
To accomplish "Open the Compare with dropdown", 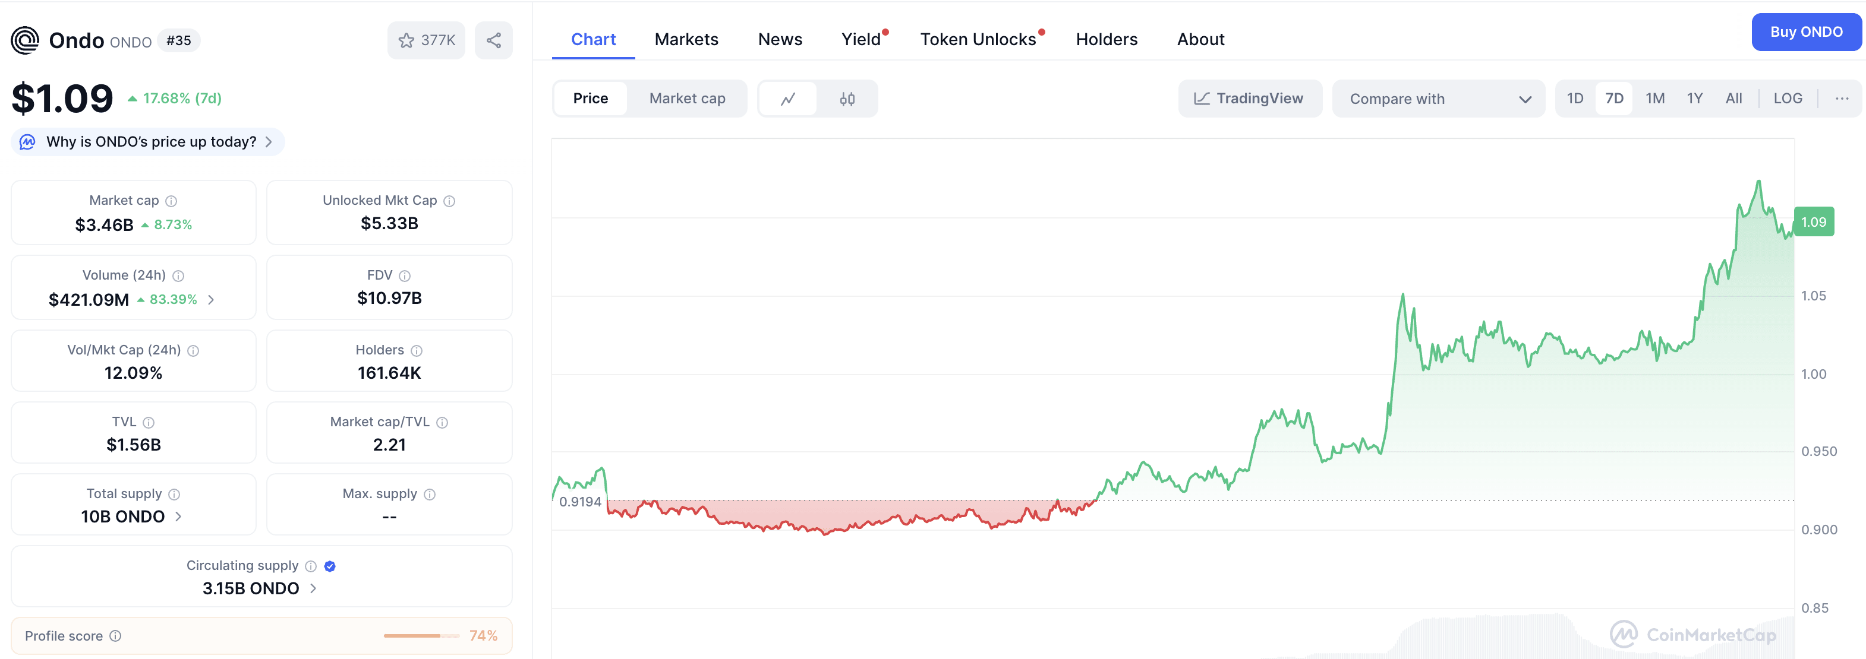I will pos(1439,99).
